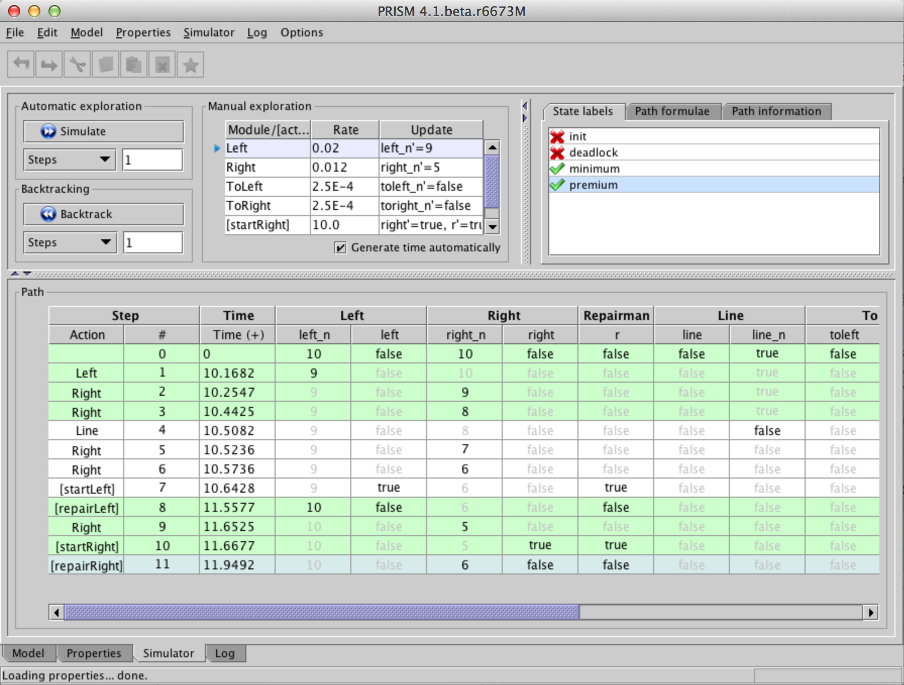Click the star Select All toolbar icon
The width and height of the screenshot is (904, 685).
190,65
